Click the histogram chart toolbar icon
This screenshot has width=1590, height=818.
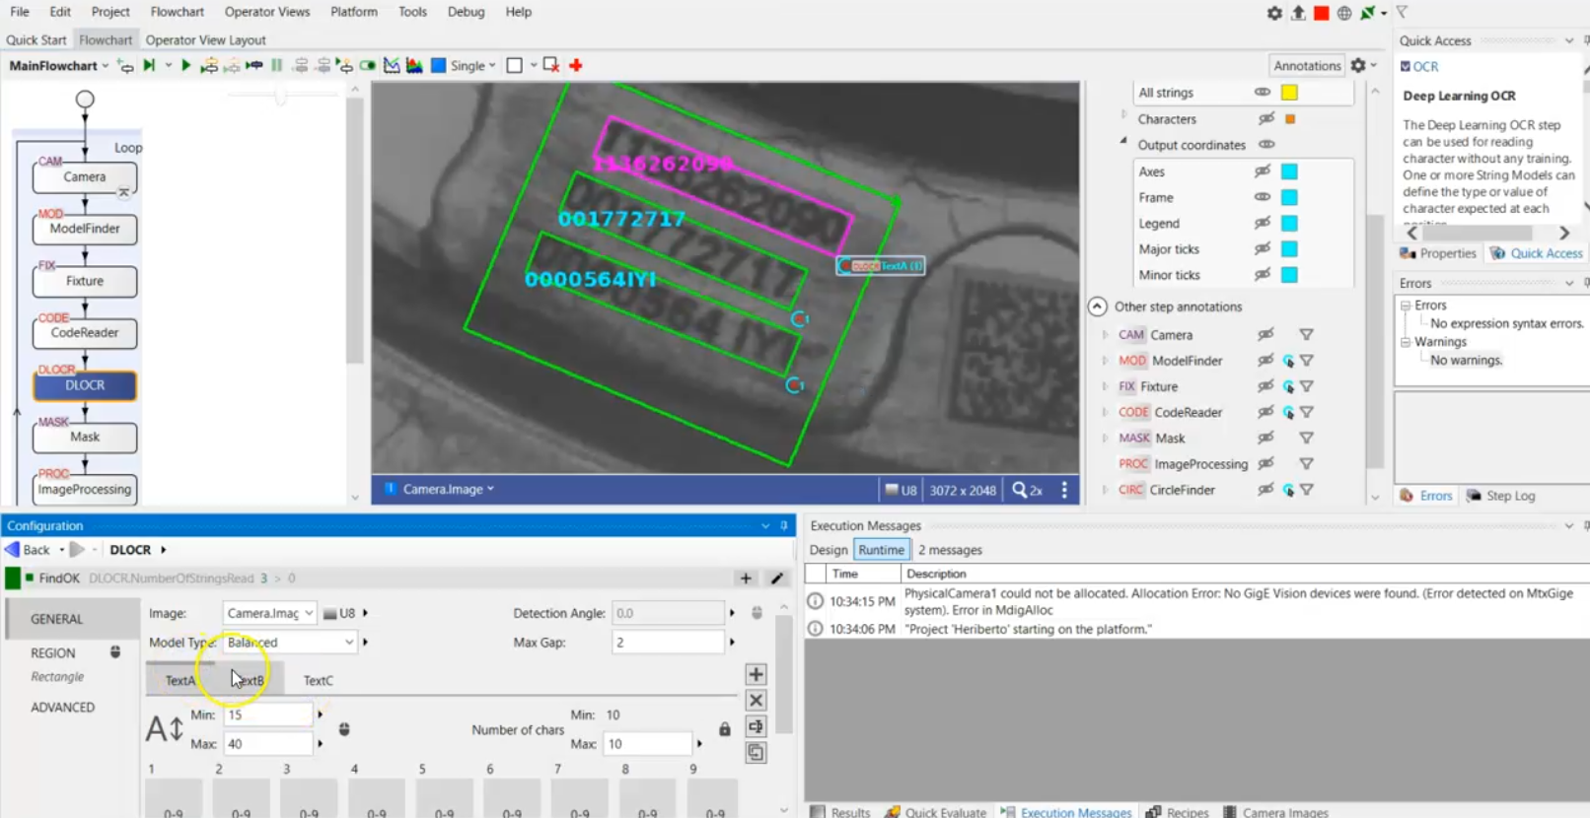414,65
